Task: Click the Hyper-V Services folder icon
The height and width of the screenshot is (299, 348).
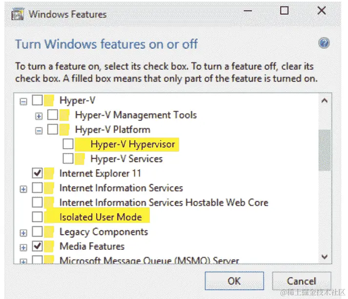Action: click(x=80, y=159)
